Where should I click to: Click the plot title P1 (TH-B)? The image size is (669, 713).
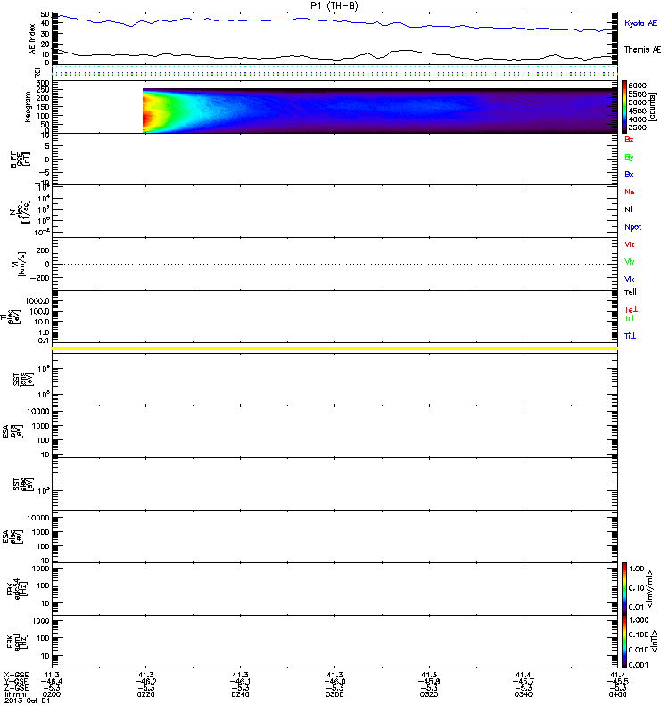click(x=334, y=5)
